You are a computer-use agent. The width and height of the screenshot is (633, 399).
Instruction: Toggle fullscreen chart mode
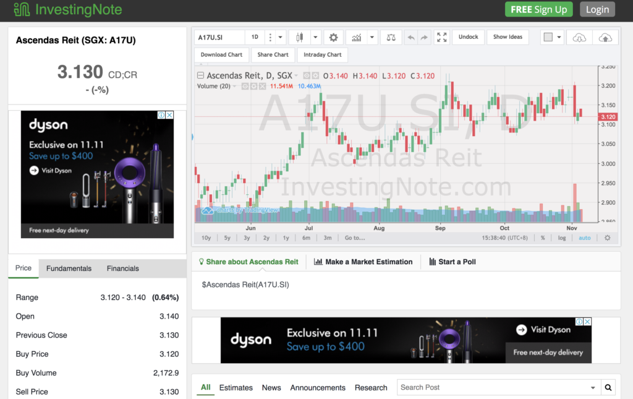pos(441,38)
